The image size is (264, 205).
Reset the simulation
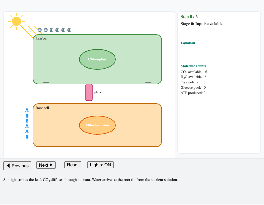pos(73,165)
